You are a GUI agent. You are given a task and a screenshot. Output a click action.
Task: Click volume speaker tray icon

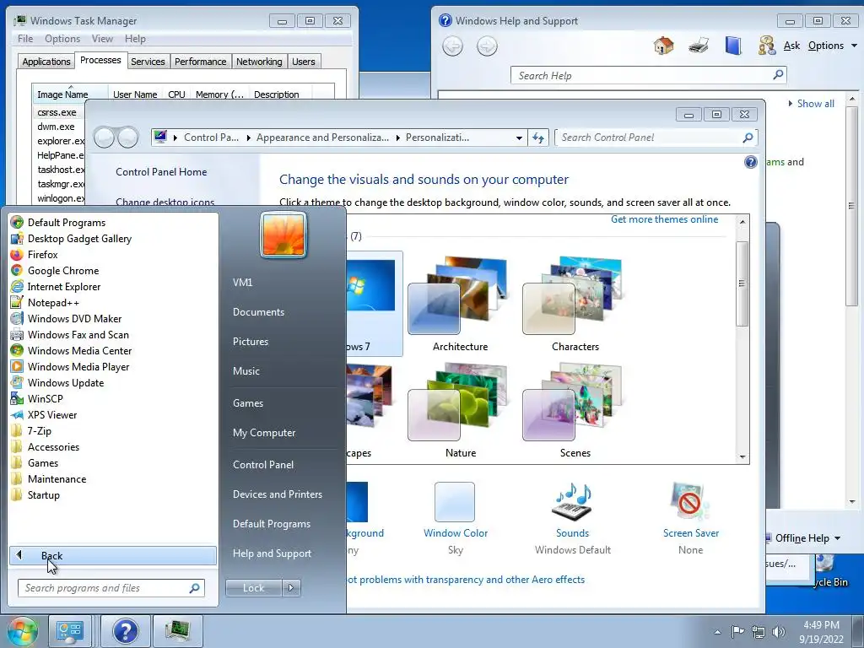779,632
